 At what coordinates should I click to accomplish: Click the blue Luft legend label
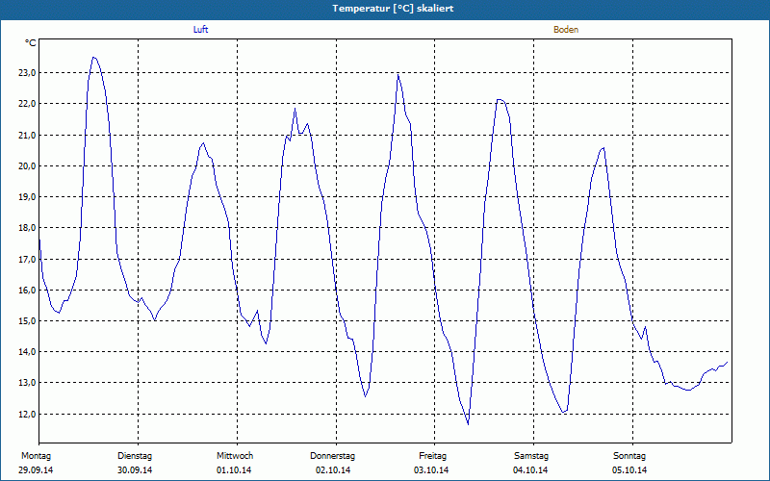pyautogui.click(x=200, y=30)
